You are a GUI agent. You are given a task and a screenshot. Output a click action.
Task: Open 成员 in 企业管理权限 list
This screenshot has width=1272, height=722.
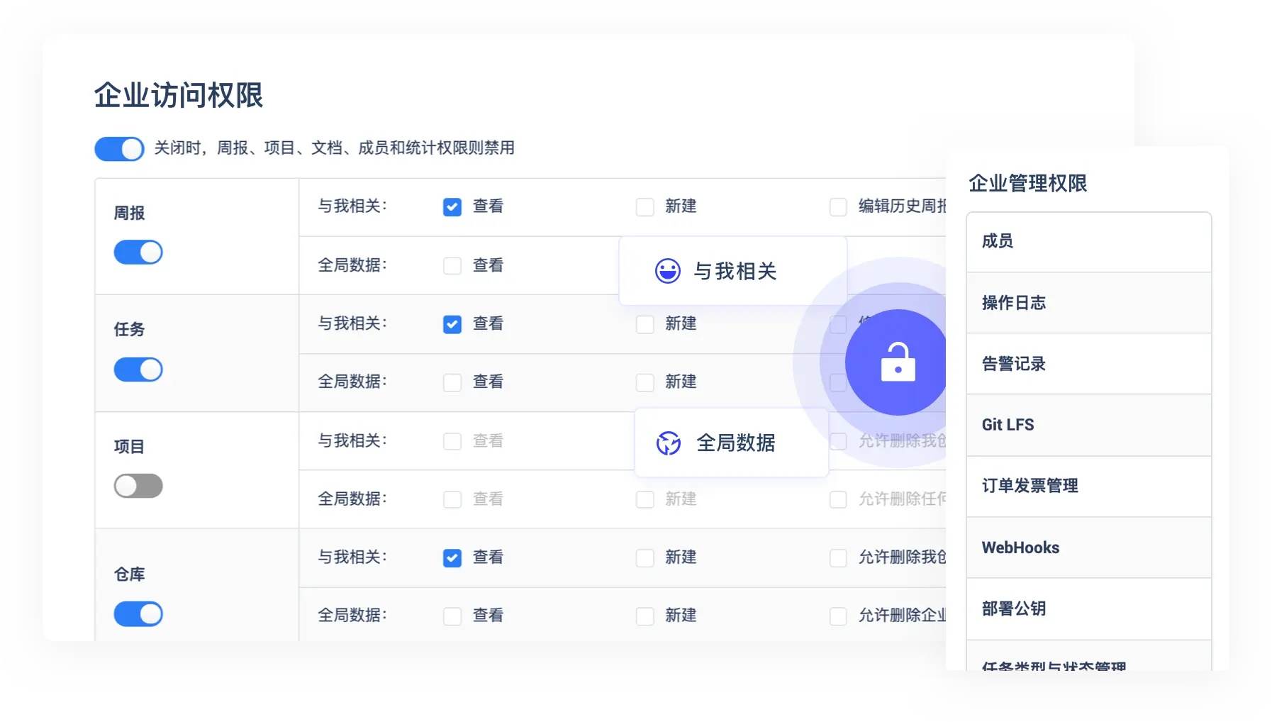click(1088, 242)
